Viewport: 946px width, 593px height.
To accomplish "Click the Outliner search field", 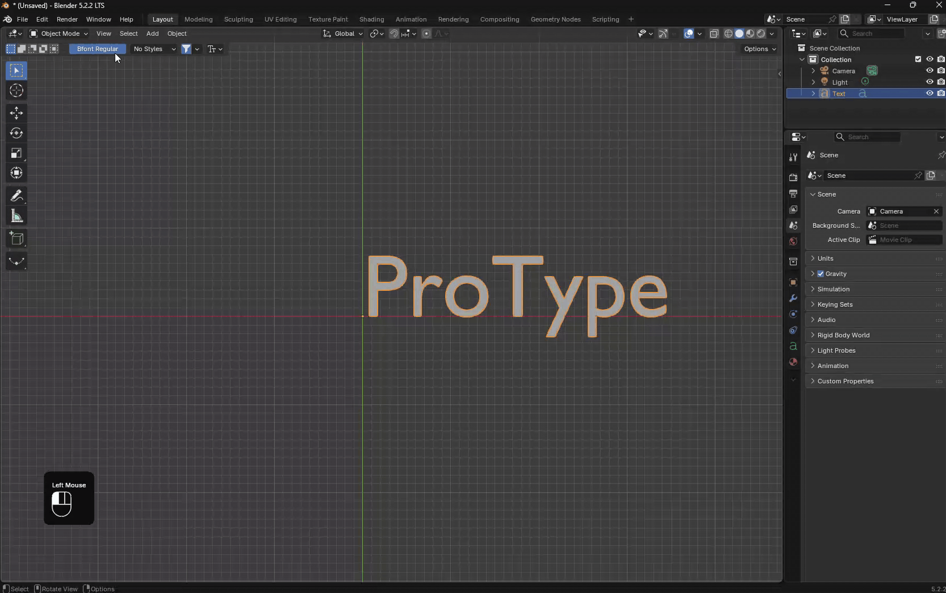I will click(872, 34).
